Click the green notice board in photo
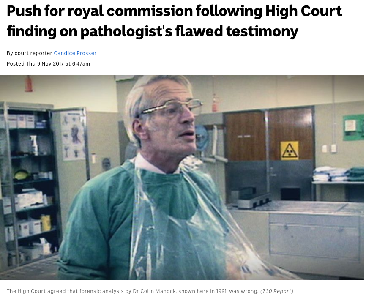The width and height of the screenshot is (366, 298). (353, 128)
